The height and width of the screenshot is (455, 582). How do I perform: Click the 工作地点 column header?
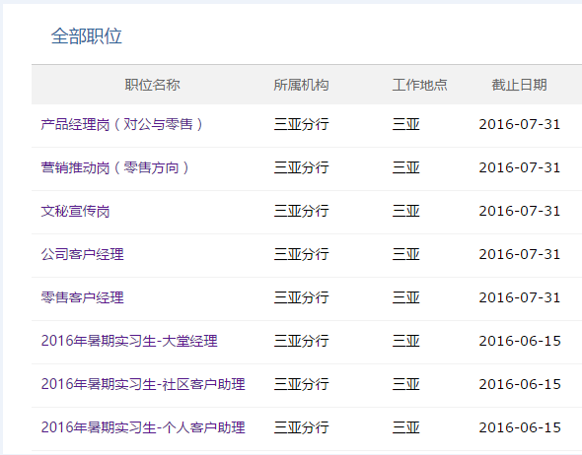click(420, 85)
